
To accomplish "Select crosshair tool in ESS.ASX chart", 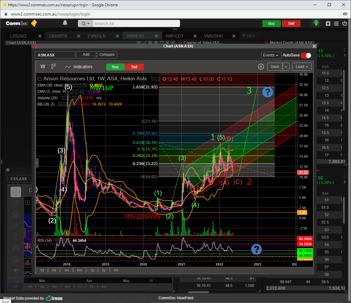I will (16, 192).
